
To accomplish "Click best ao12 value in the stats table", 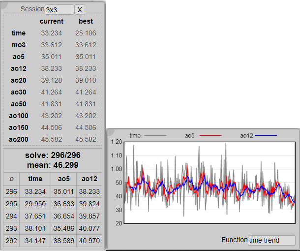I will [x=86, y=68].
